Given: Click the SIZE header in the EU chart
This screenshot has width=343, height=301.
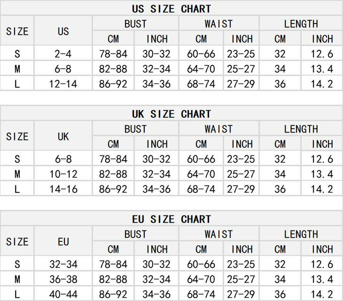Looking at the screenshot, I should pyautogui.click(x=17, y=242).
